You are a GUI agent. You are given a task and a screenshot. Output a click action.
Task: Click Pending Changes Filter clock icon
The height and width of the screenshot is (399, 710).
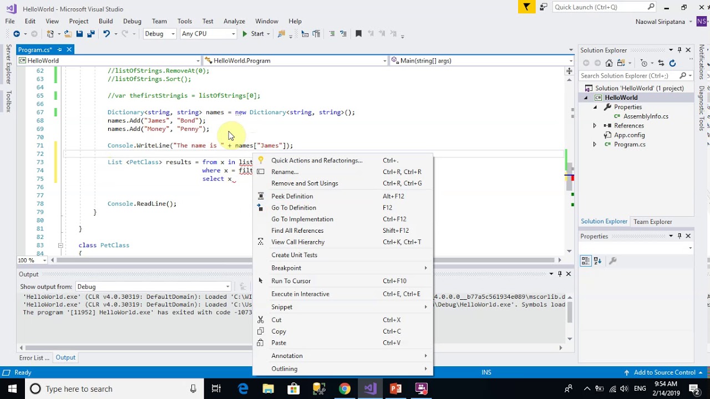(x=644, y=63)
